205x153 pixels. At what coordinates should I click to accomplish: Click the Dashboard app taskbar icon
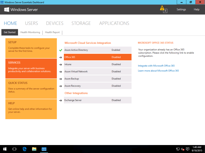pos(44,149)
